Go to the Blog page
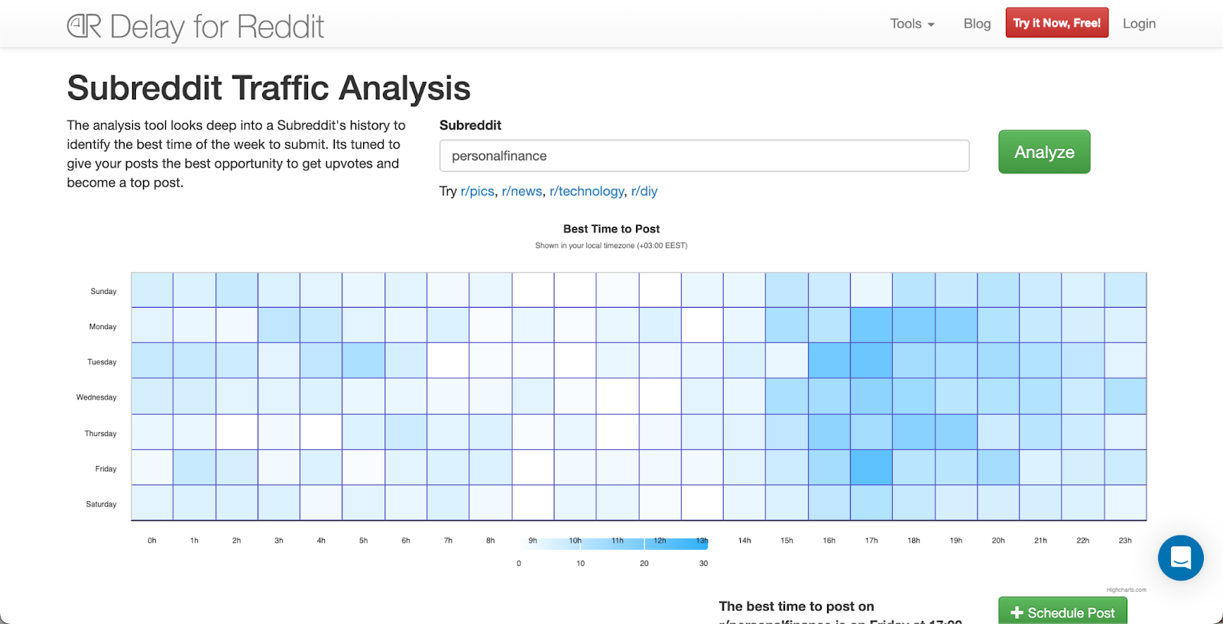The image size is (1223, 624). 977,24
